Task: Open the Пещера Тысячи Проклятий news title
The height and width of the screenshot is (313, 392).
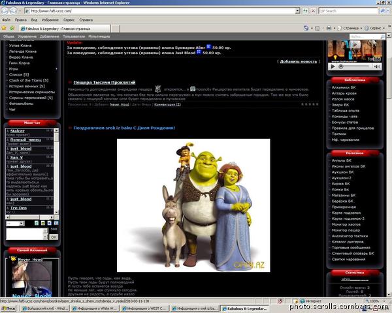Action: pyautogui.click(x=105, y=82)
